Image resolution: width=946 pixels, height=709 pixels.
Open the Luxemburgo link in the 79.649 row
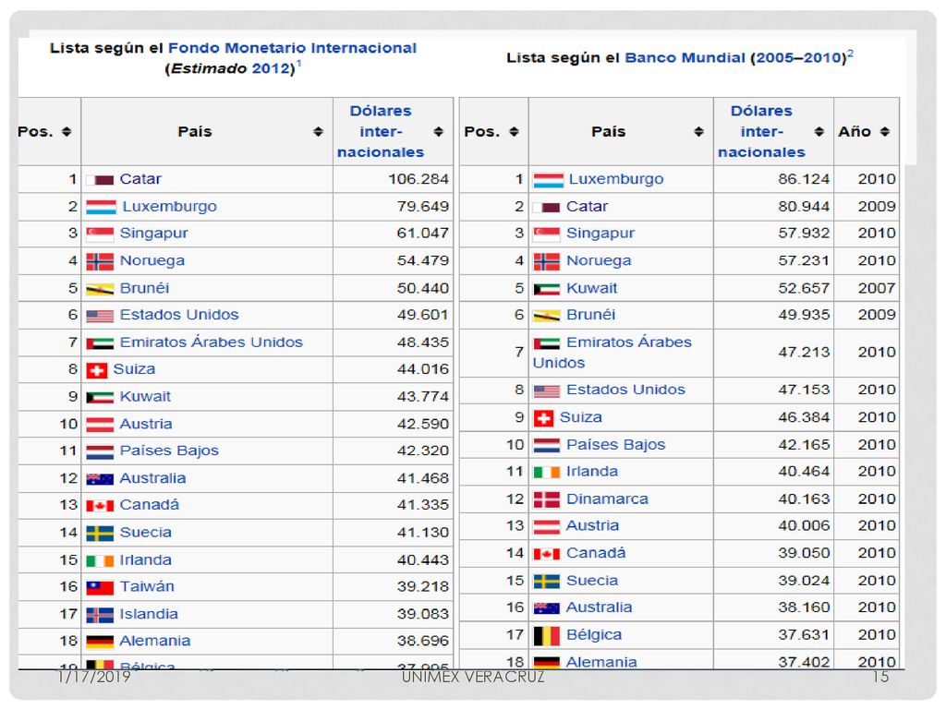point(170,207)
